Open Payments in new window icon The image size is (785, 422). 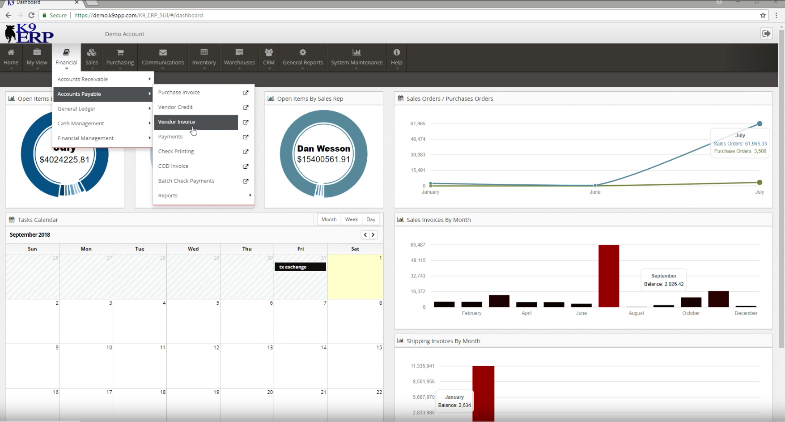click(x=246, y=137)
